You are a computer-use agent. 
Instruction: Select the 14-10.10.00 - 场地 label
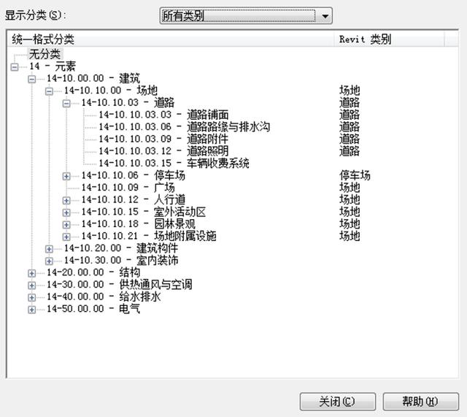(x=111, y=91)
